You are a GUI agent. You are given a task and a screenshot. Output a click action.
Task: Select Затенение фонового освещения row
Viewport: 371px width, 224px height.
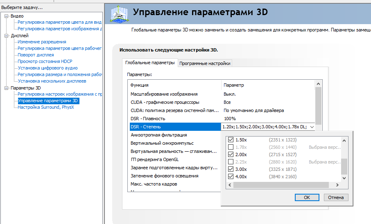coord(175,176)
